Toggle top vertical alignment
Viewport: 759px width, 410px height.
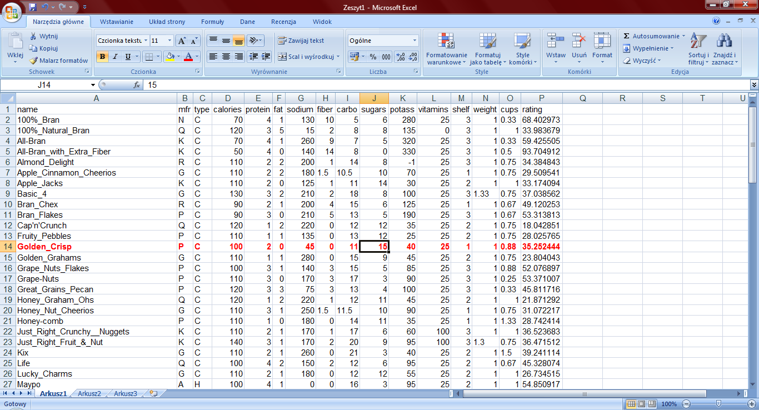click(213, 41)
